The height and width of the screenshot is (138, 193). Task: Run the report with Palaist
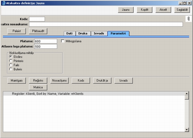(17, 31)
